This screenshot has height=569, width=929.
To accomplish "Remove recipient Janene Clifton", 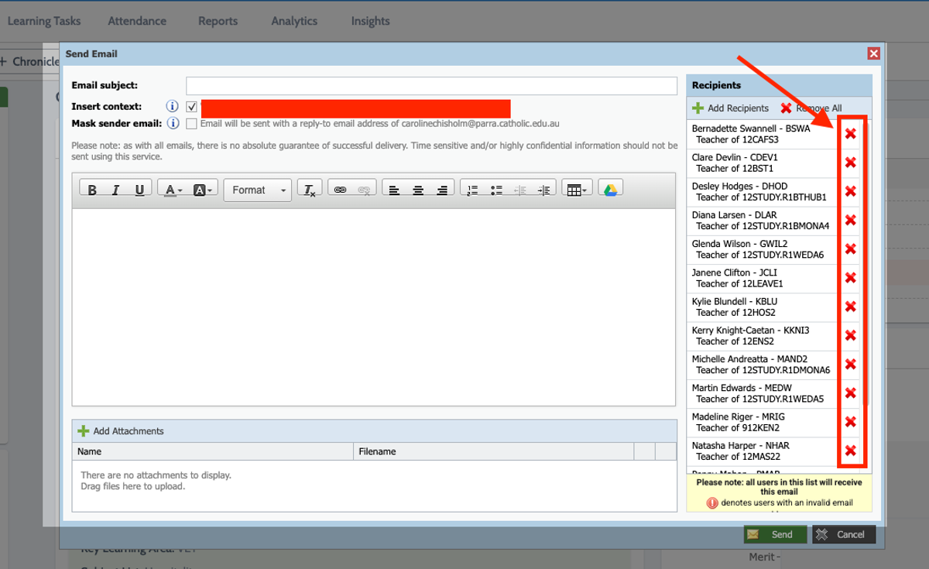I will tap(850, 278).
